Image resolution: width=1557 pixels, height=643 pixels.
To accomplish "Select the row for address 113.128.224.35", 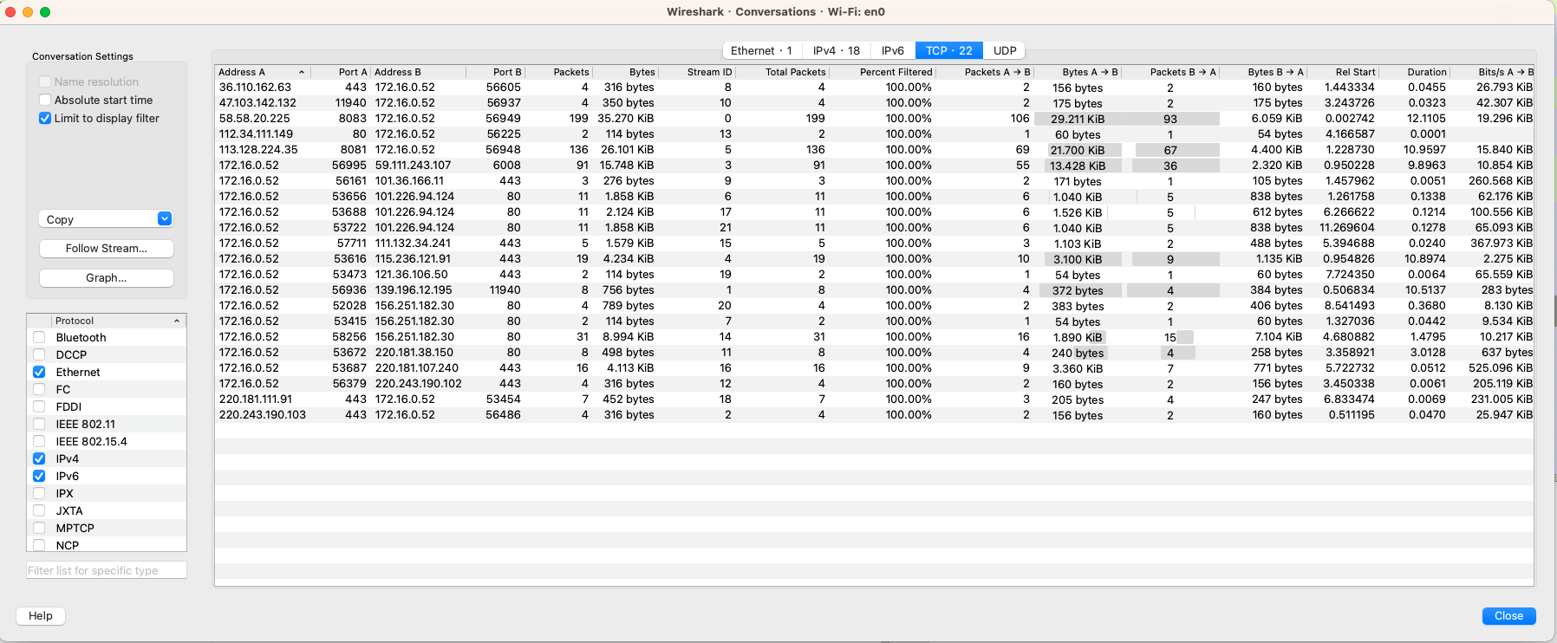I will tap(874, 149).
